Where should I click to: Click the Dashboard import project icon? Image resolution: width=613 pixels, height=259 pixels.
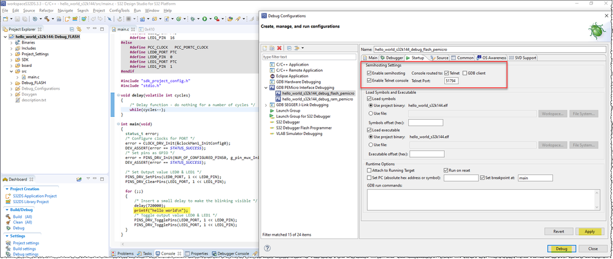pyautogui.click(x=79, y=179)
